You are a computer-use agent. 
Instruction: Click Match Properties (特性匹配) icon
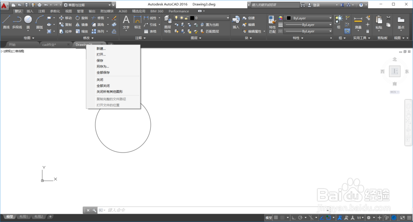point(272,24)
